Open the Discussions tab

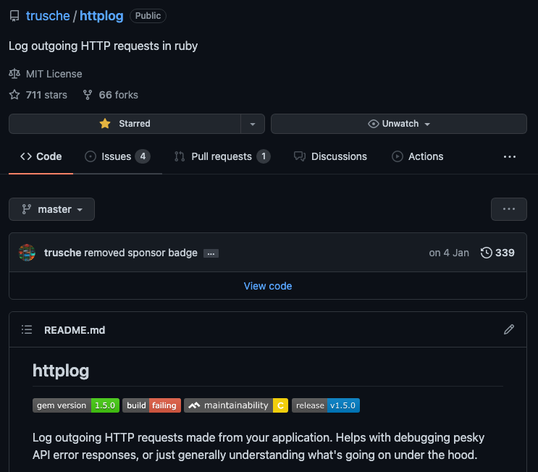coord(330,156)
